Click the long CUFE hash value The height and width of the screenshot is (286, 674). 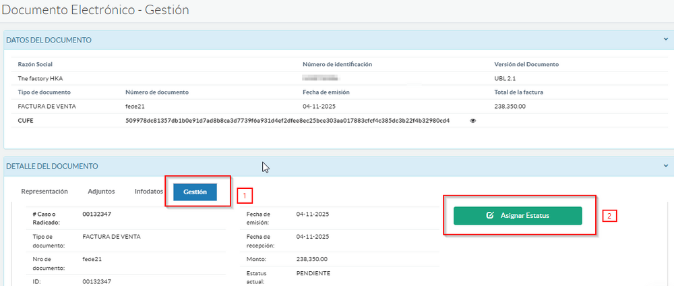[287, 121]
